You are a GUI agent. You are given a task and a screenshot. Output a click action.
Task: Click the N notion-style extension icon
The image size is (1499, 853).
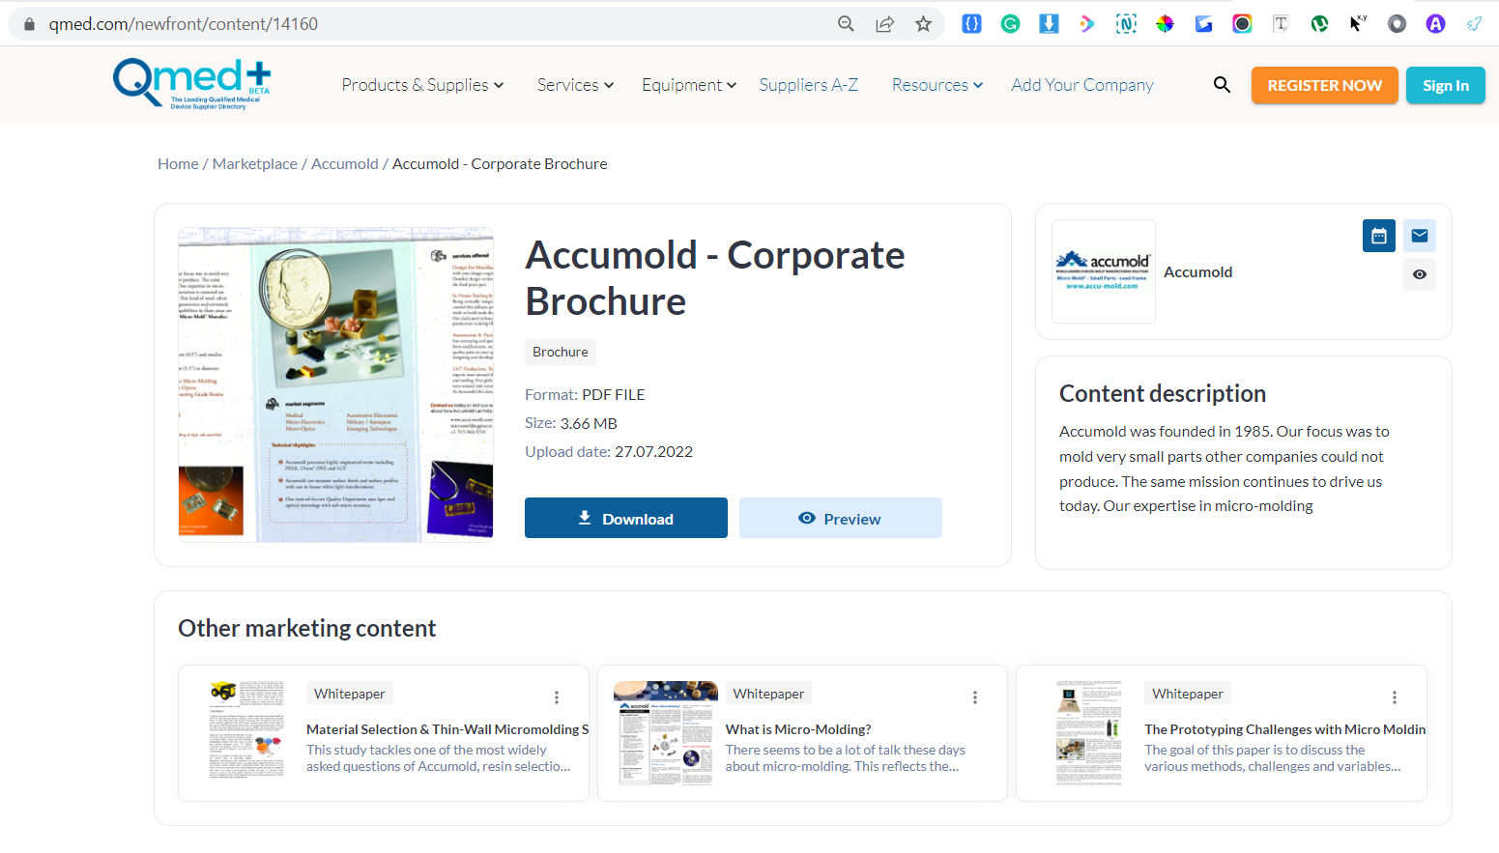pyautogui.click(x=1126, y=24)
